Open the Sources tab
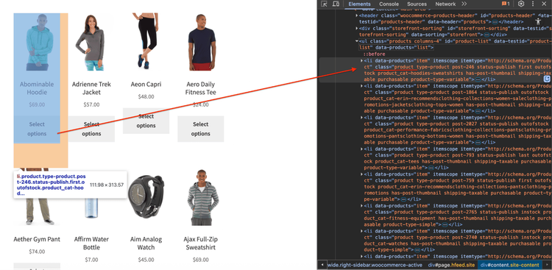 417,4
